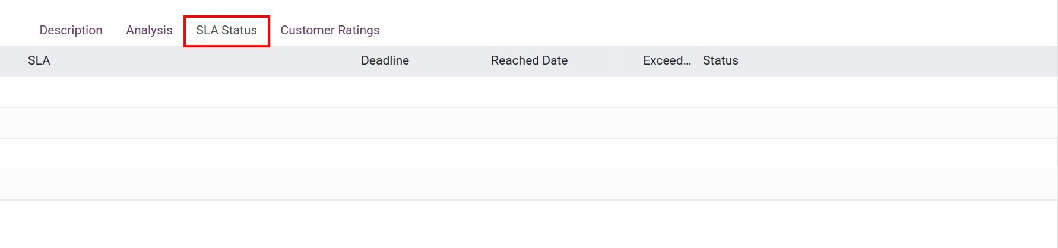Click second empty row's Reached Date cell
The width and height of the screenshot is (1058, 248).
point(552,123)
